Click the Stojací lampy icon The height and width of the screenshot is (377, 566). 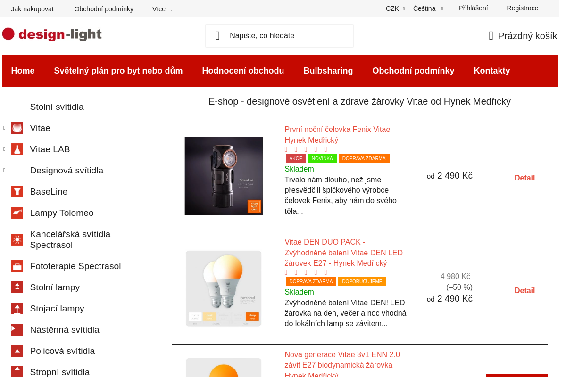coord(17,308)
